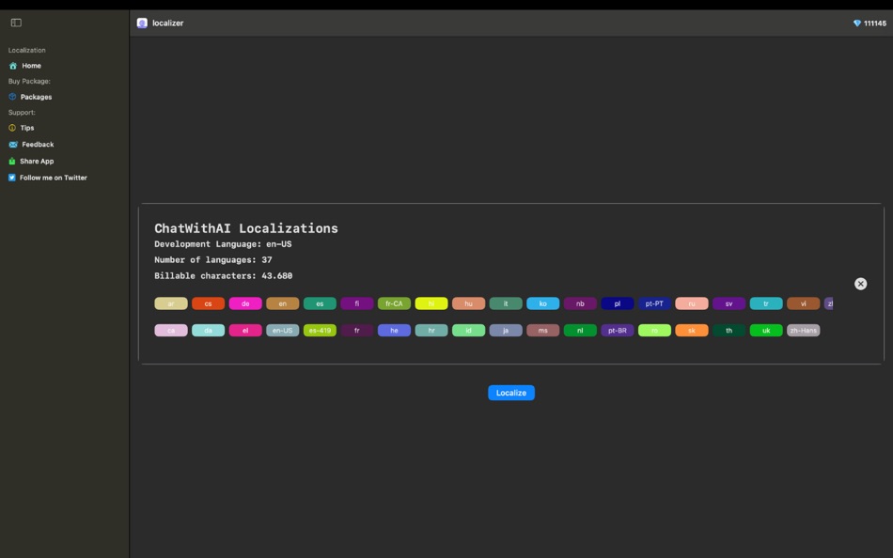Screen dimensions: 893x558
Task: Click the localizer app icon in title bar
Action: 142,23
